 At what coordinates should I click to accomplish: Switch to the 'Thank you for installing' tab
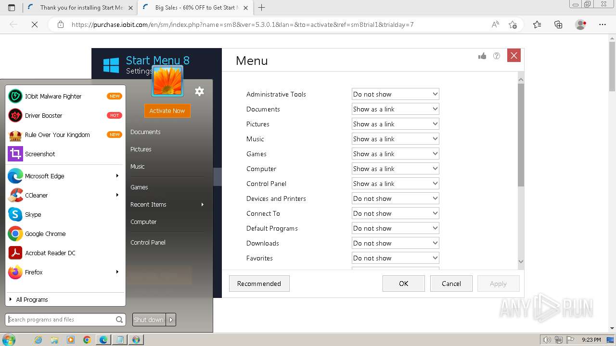80,7
